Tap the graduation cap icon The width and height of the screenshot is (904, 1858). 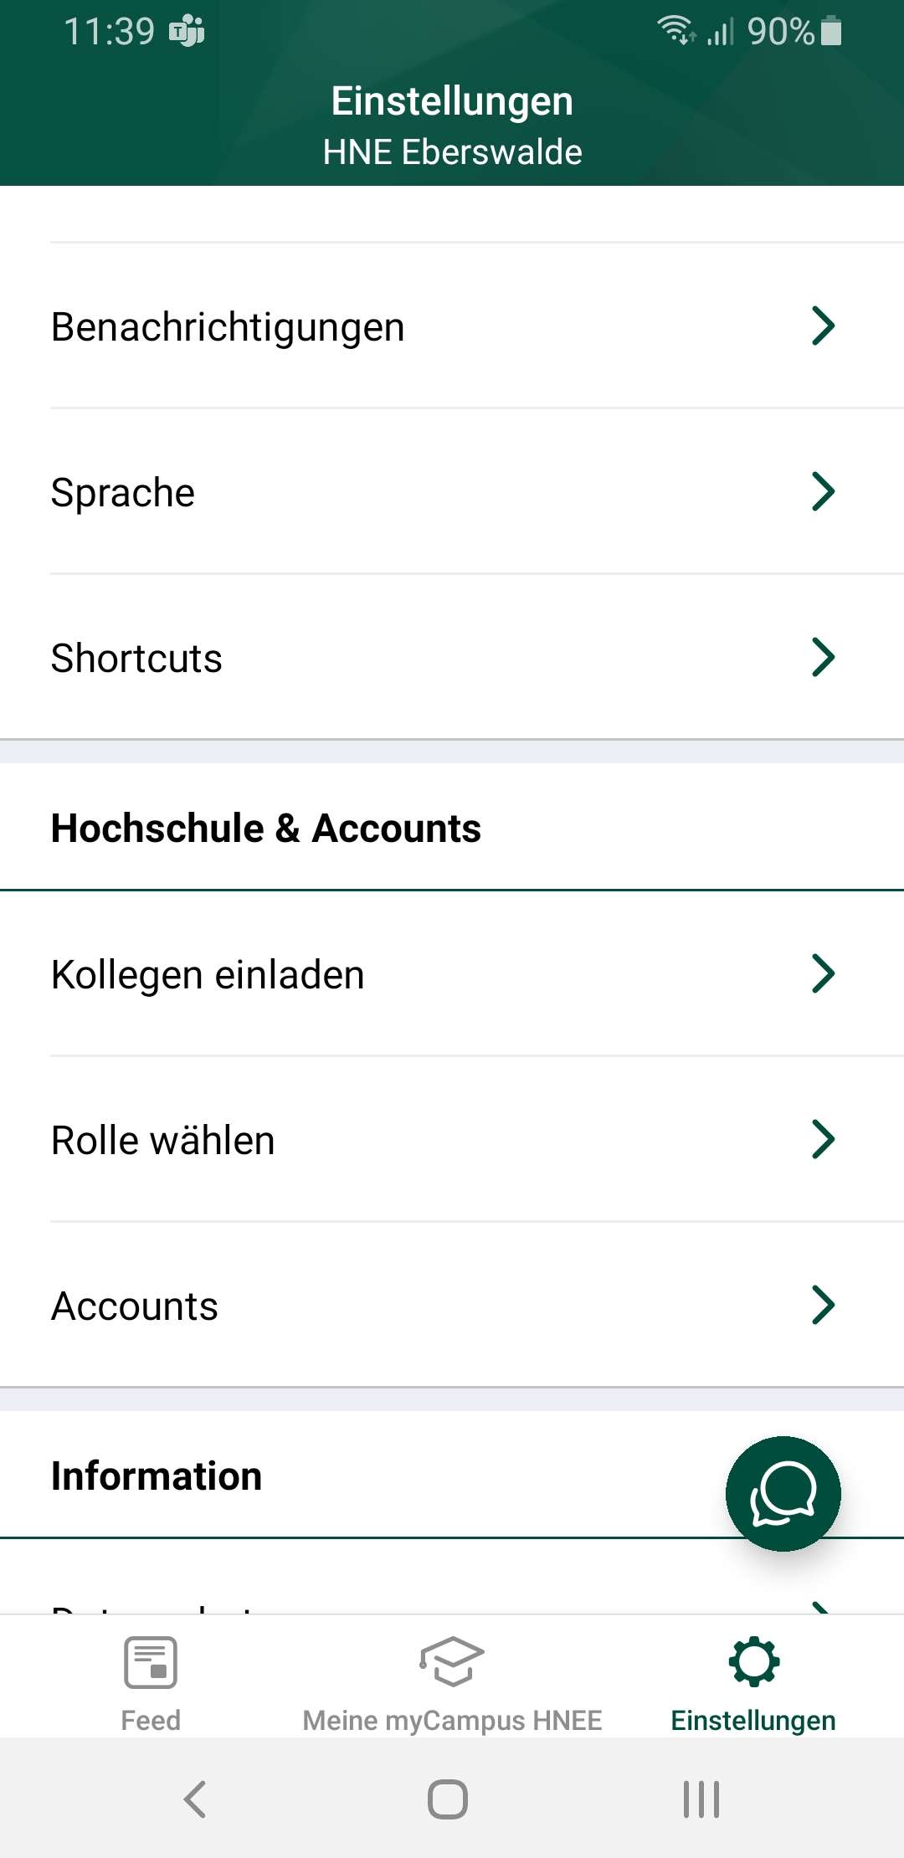coord(452,1660)
